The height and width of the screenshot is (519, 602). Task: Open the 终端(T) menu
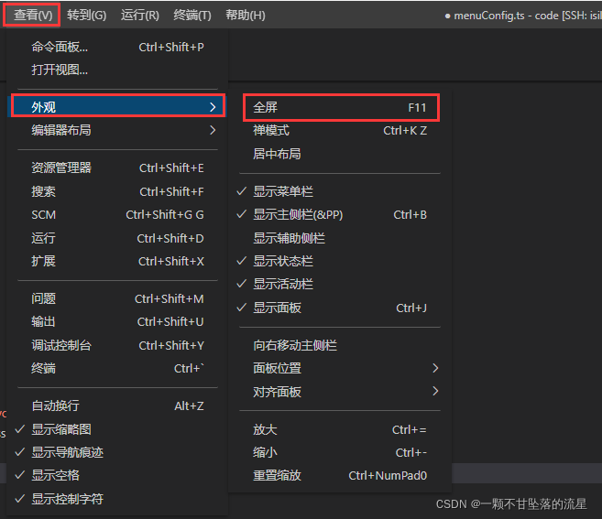coord(192,15)
